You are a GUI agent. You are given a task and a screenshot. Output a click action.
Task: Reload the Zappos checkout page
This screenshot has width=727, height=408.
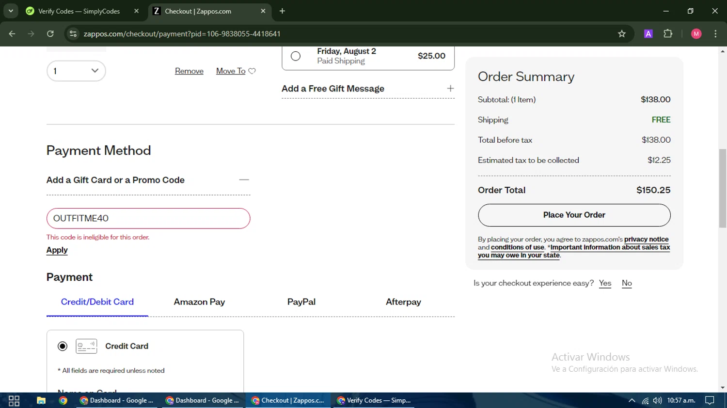(50, 34)
